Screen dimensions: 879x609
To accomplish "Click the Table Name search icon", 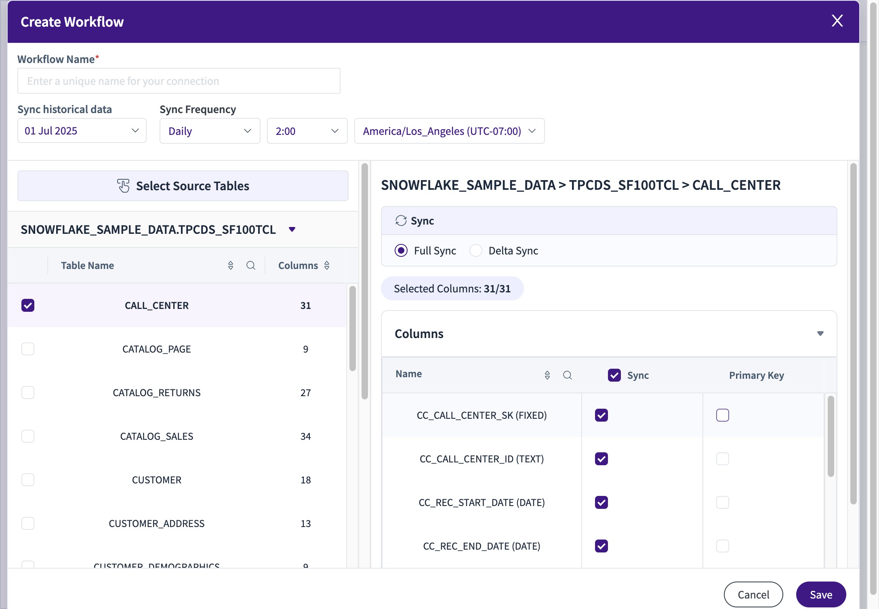I will click(251, 265).
